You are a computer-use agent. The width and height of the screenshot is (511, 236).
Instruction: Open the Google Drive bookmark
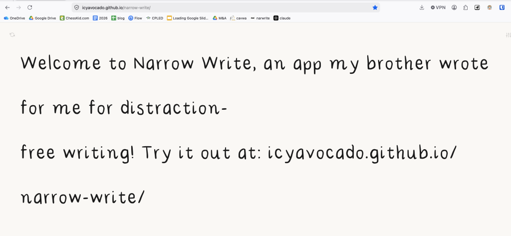tap(42, 18)
